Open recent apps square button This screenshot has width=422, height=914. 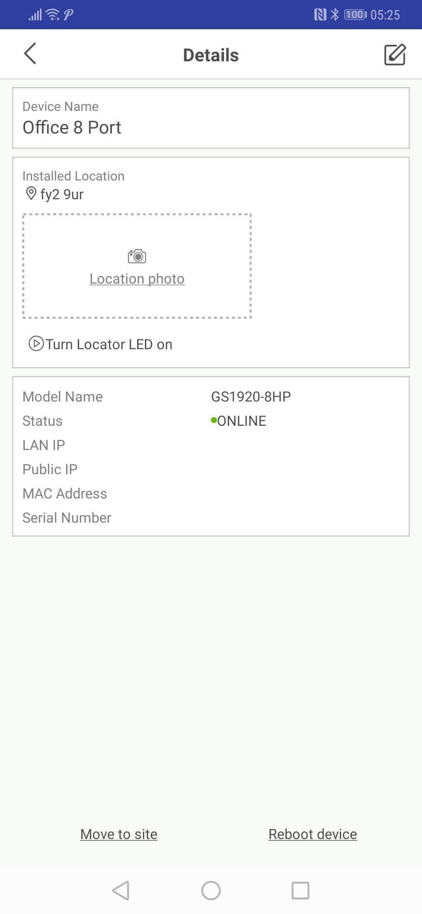[300, 890]
